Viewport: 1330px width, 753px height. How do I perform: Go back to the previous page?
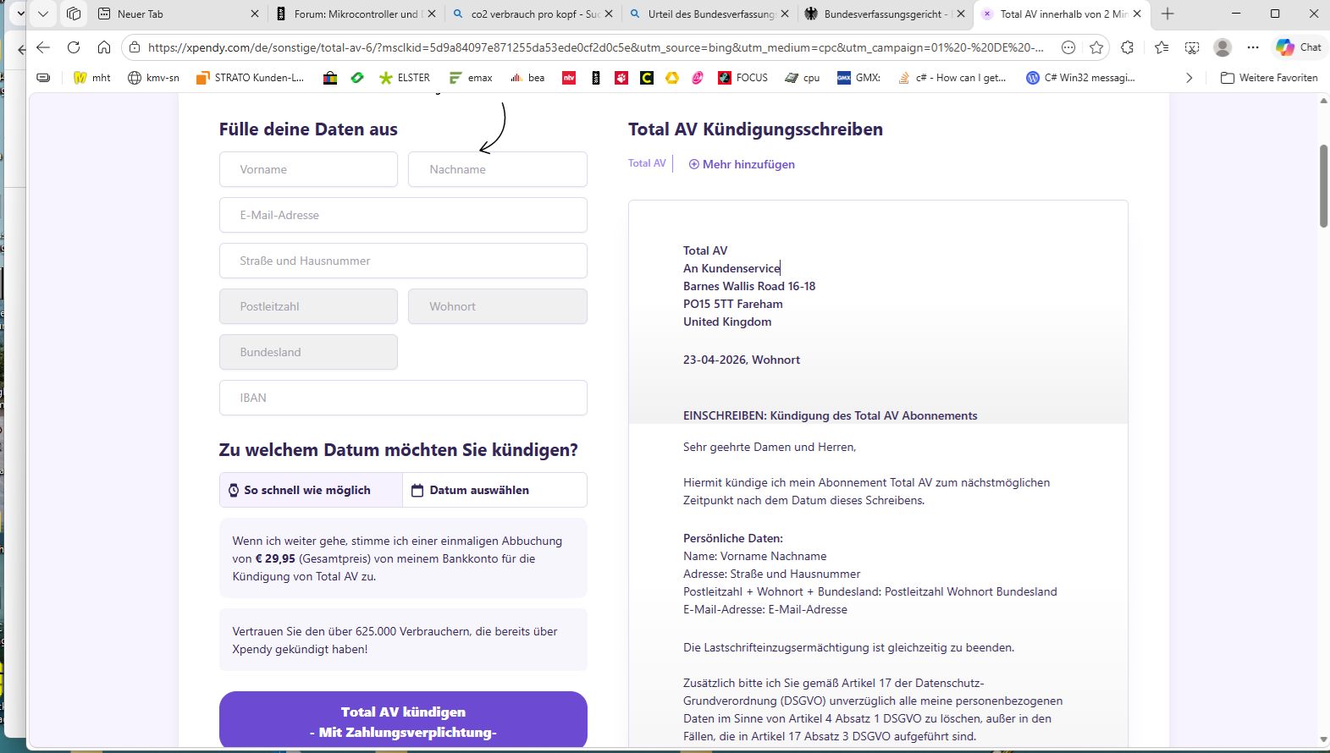pyautogui.click(x=43, y=47)
